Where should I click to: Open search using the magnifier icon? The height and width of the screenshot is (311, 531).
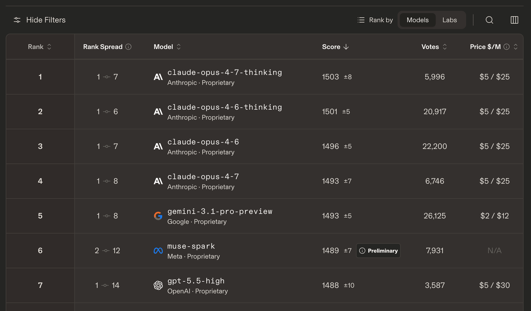coord(489,20)
